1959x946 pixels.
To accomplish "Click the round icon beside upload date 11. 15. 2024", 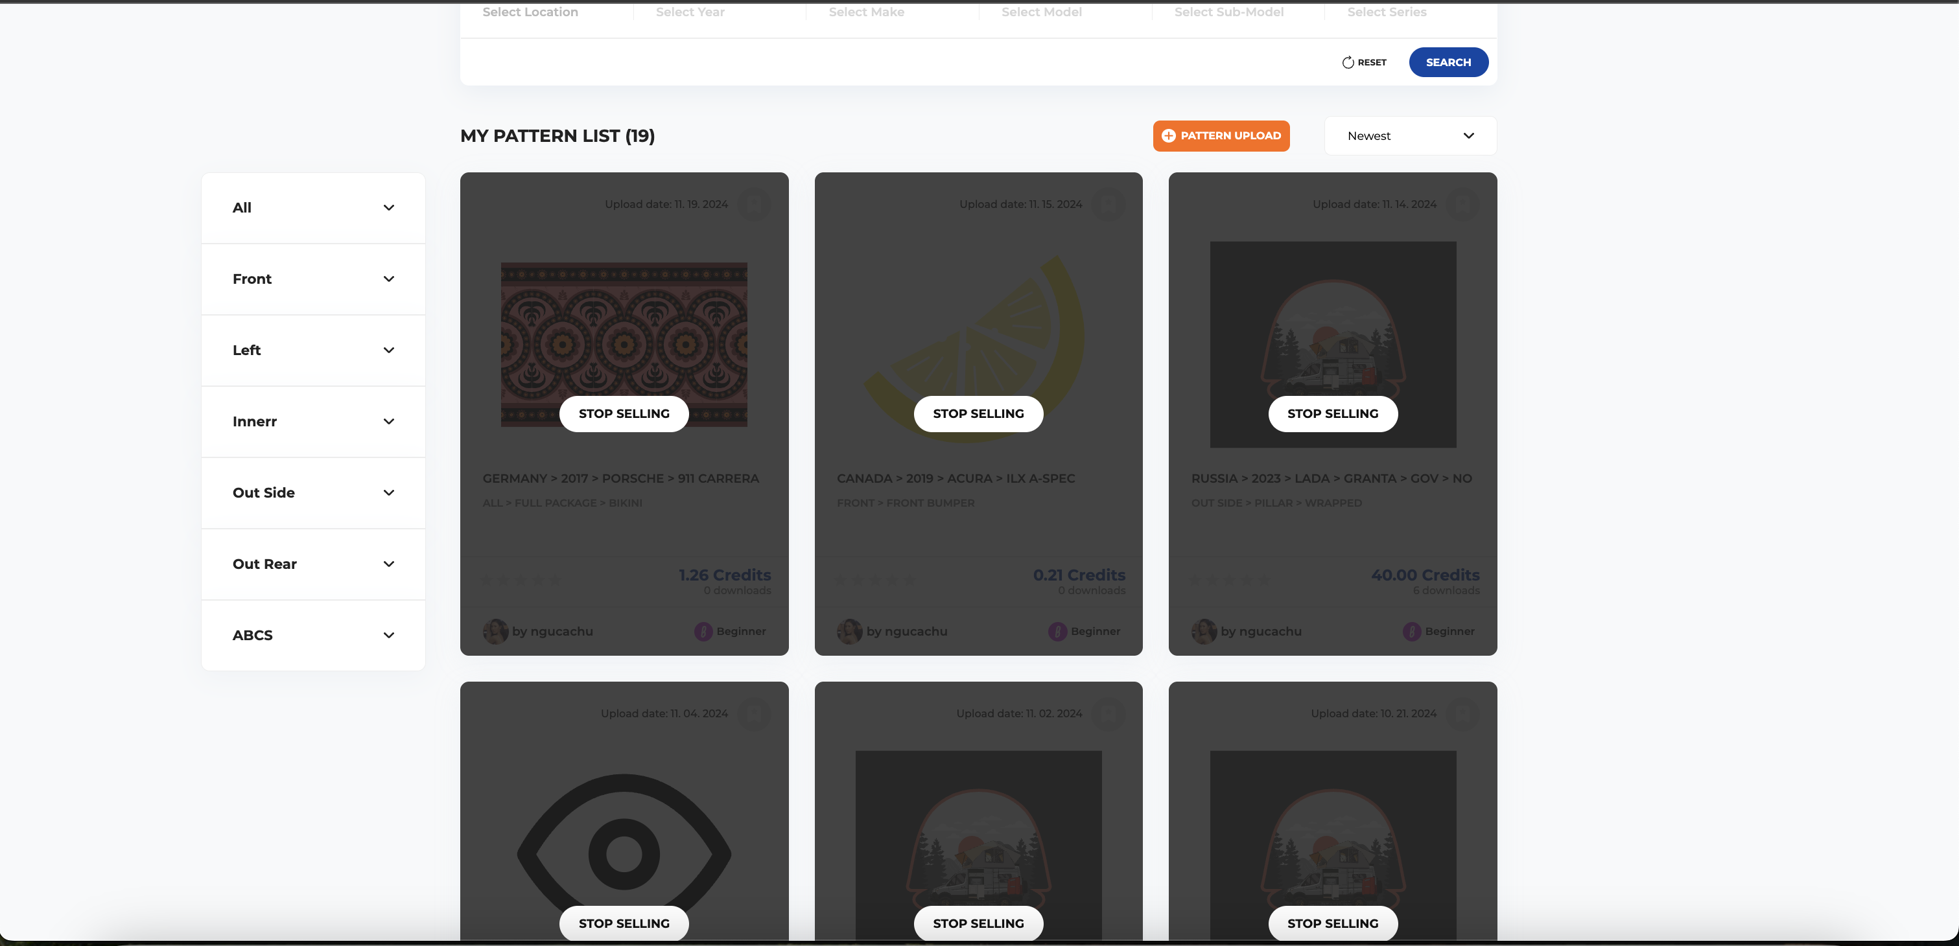I will coord(1108,204).
